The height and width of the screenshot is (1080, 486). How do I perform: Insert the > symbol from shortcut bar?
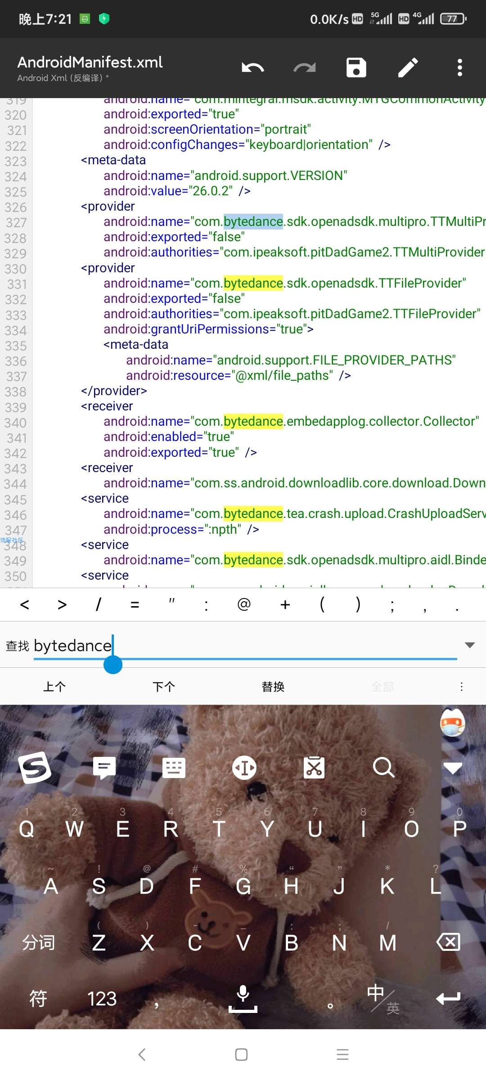point(62,605)
